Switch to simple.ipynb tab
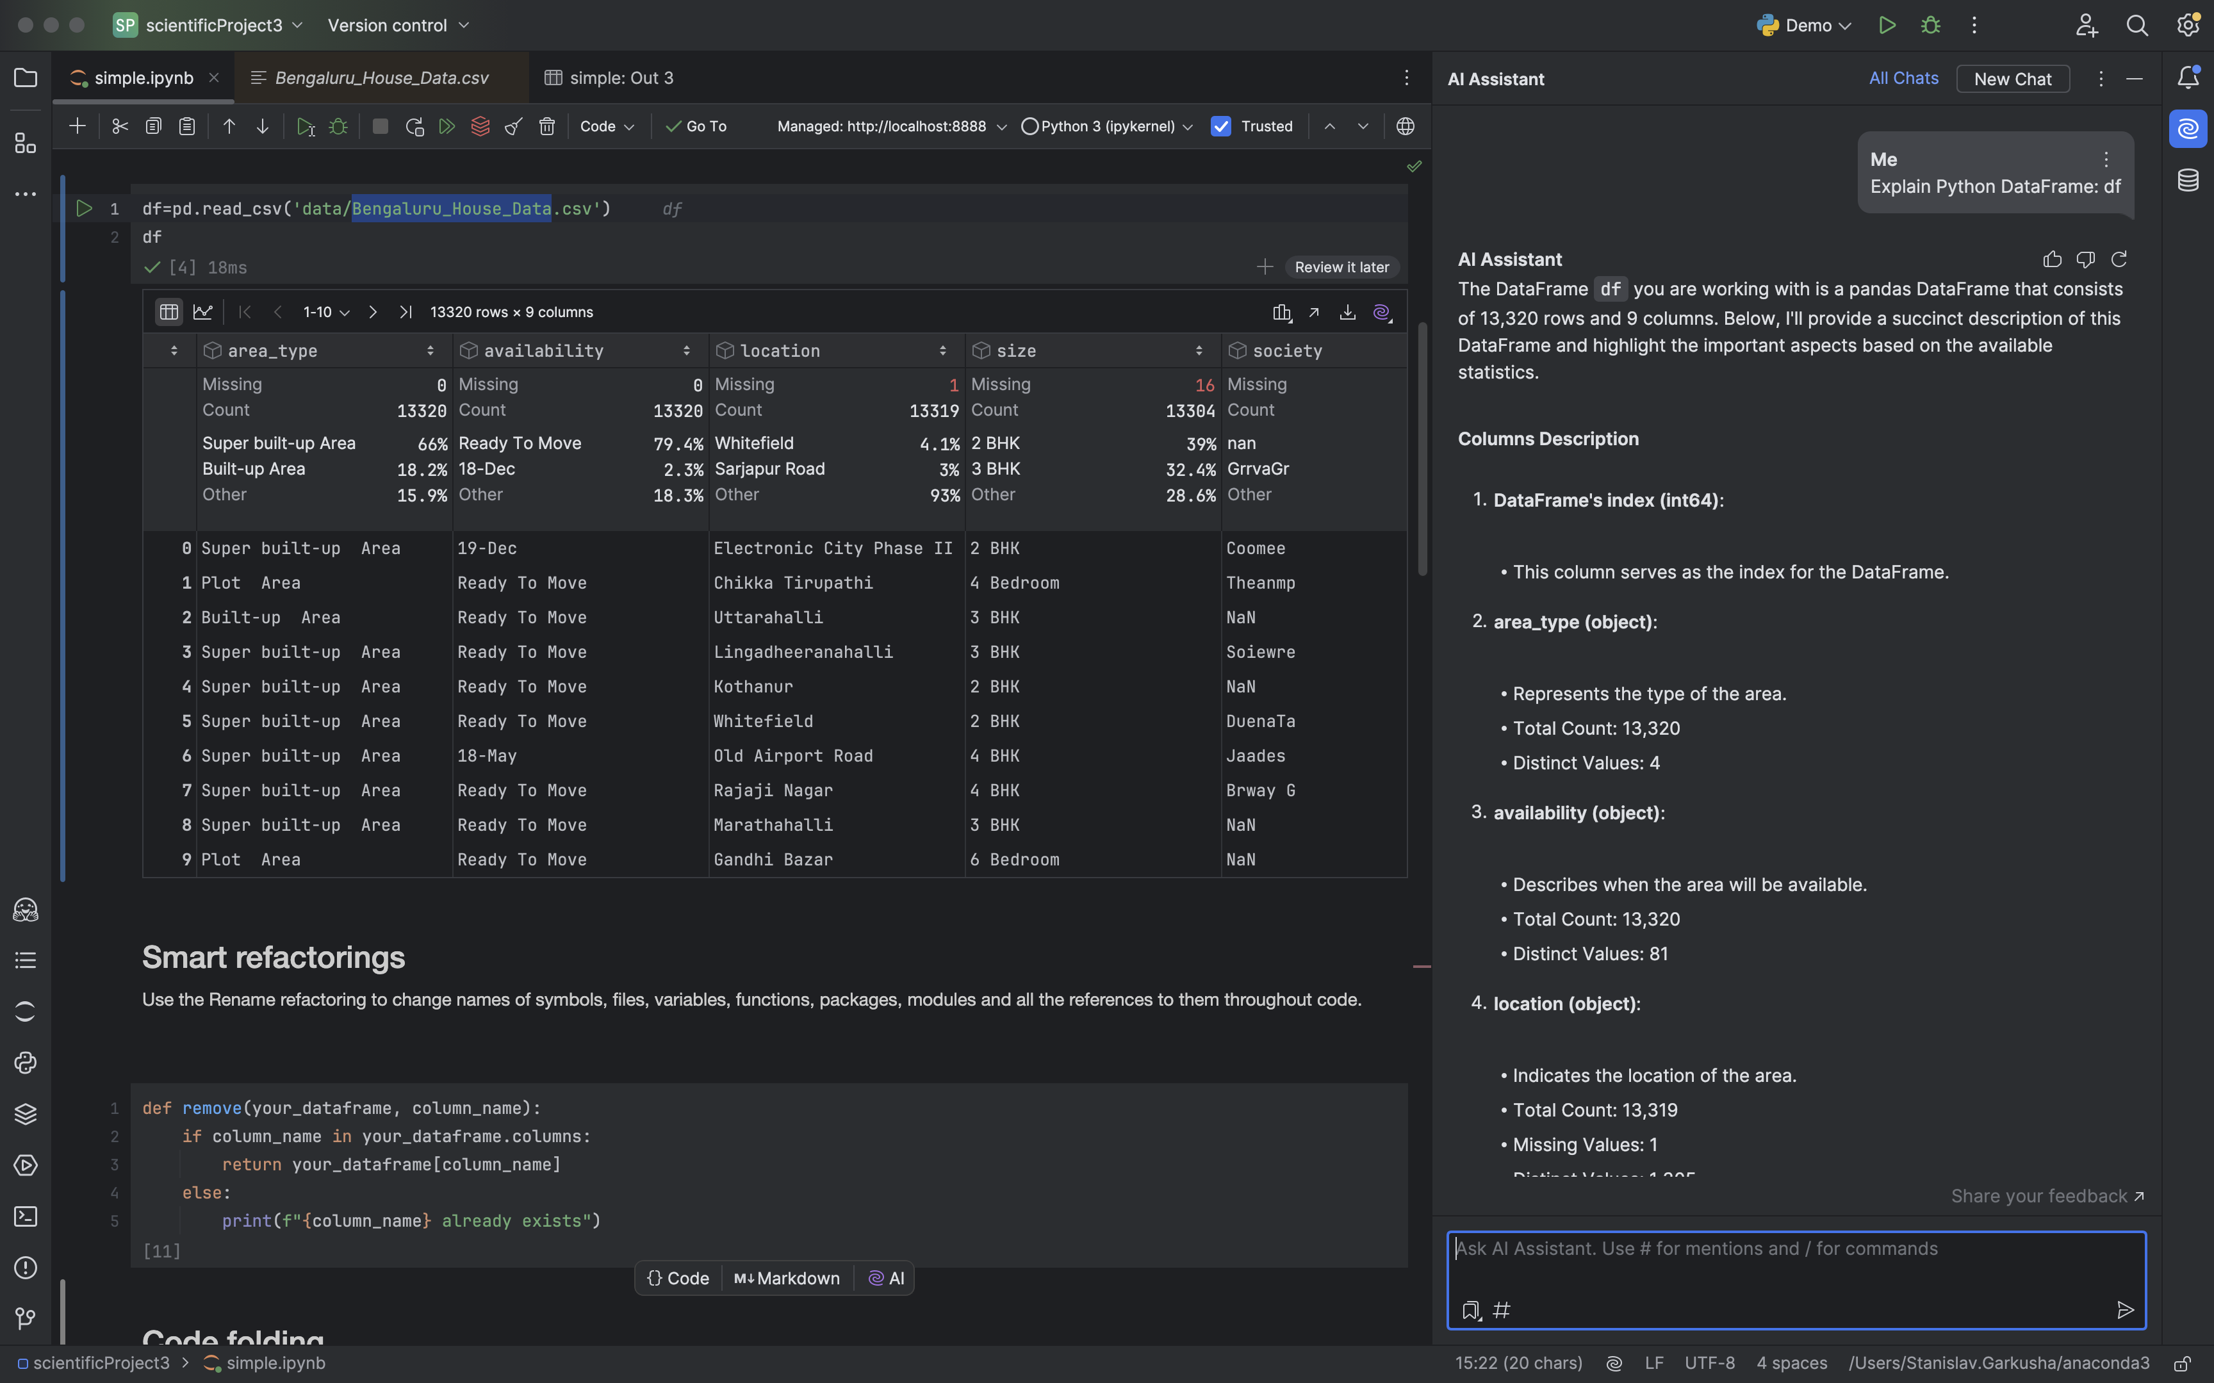 click(x=143, y=78)
